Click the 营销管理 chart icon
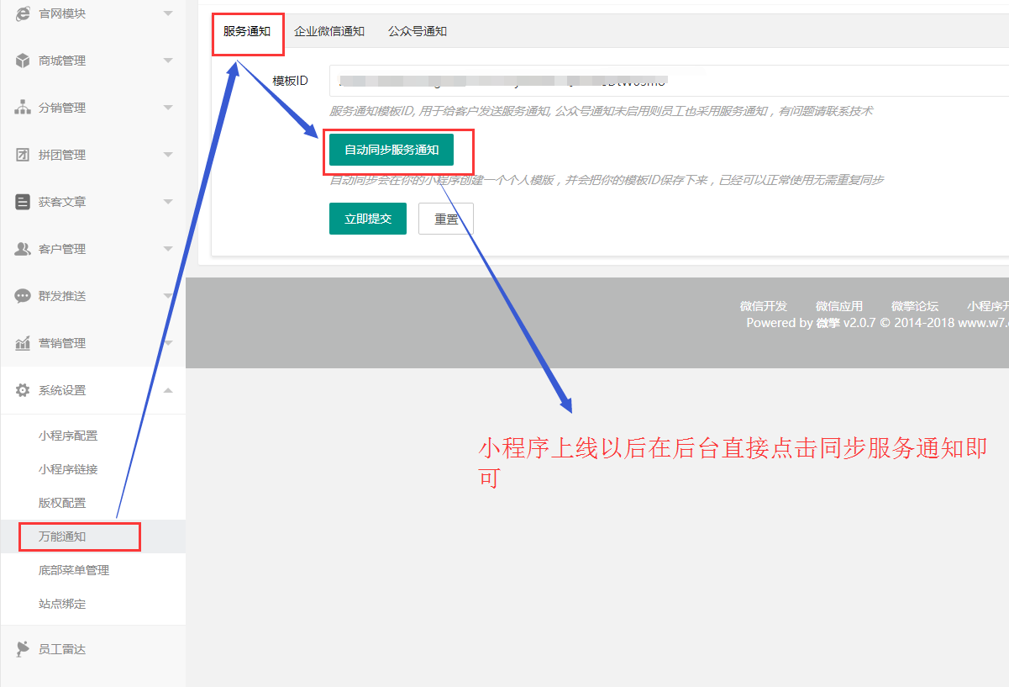Image resolution: width=1009 pixels, height=687 pixels. tap(23, 343)
